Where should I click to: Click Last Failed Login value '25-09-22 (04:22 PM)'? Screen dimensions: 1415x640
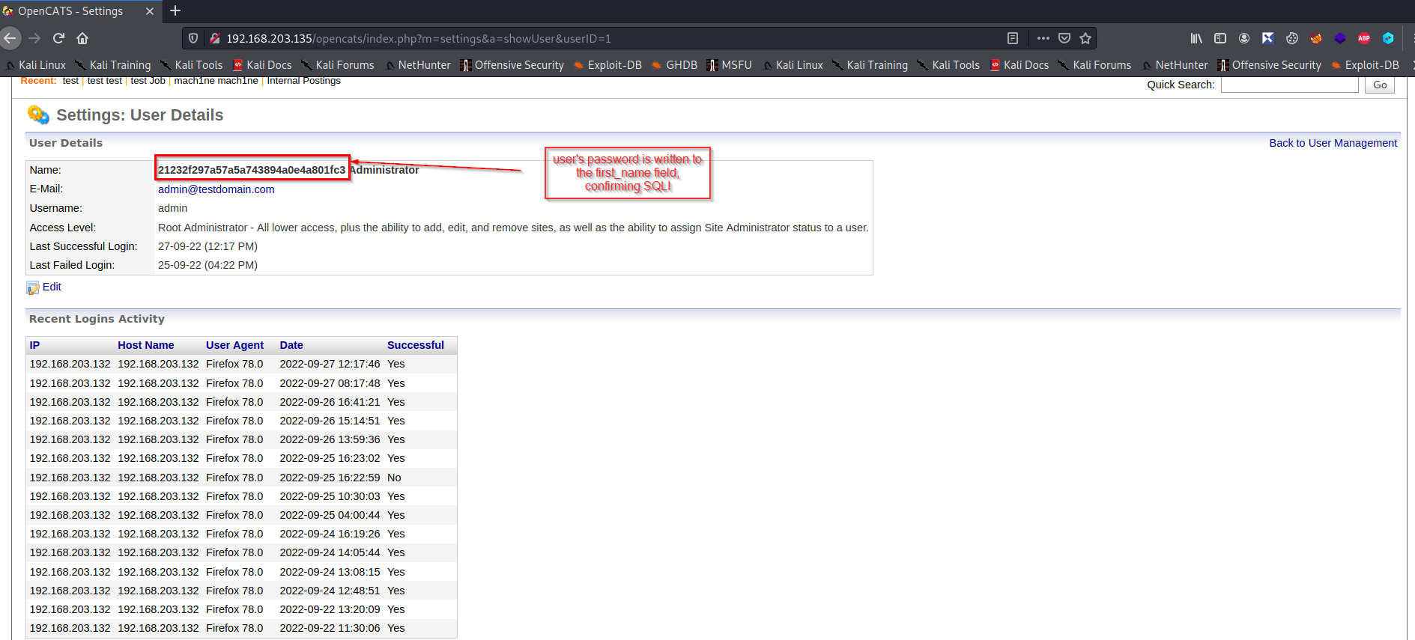tap(207, 265)
